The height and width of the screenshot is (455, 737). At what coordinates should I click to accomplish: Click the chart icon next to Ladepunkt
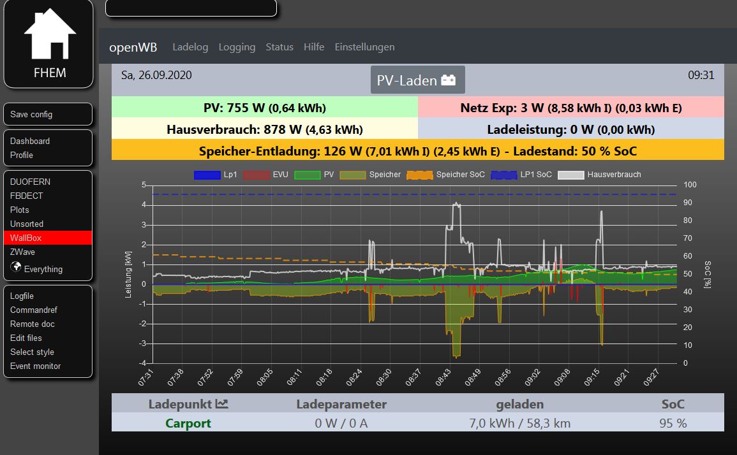coord(222,403)
